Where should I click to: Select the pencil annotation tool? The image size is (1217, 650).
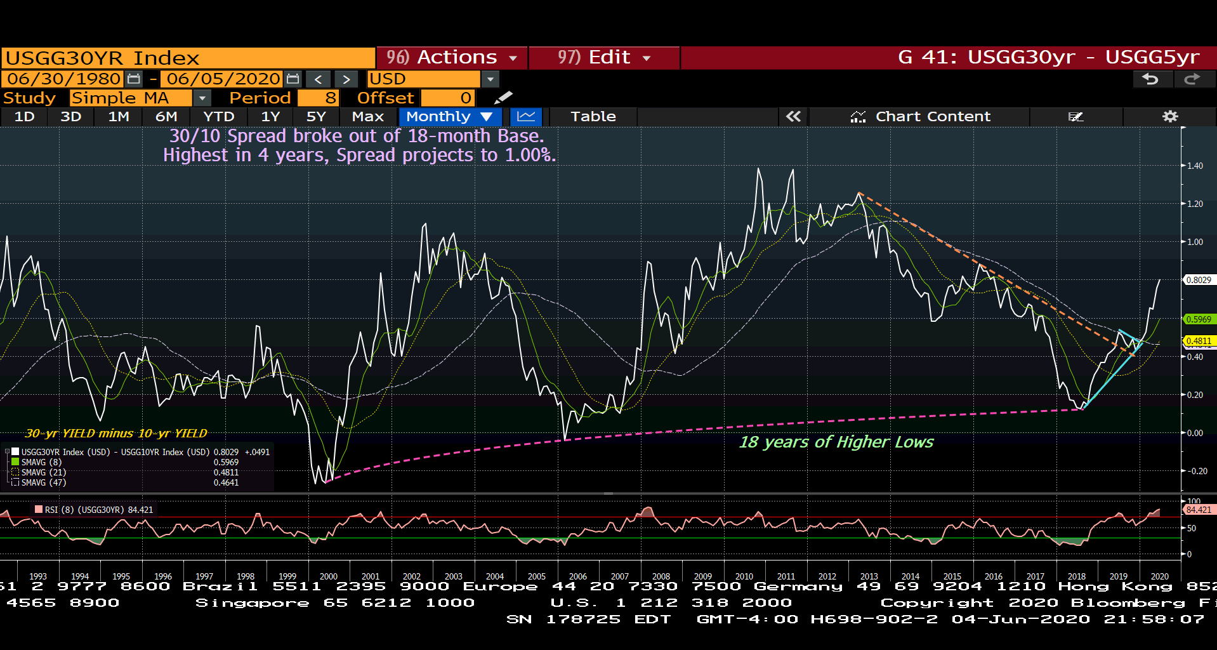point(503,98)
